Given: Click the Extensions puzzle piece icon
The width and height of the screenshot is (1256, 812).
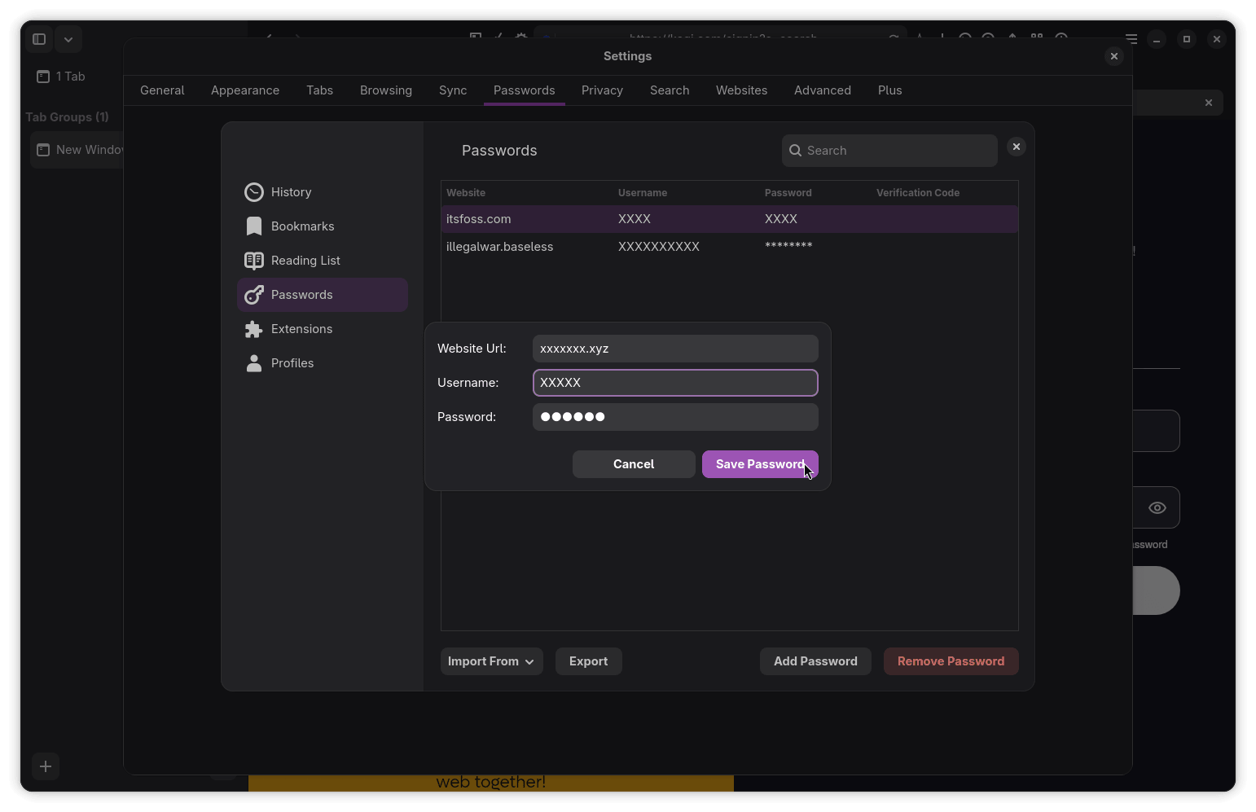Looking at the screenshot, I should [x=254, y=329].
